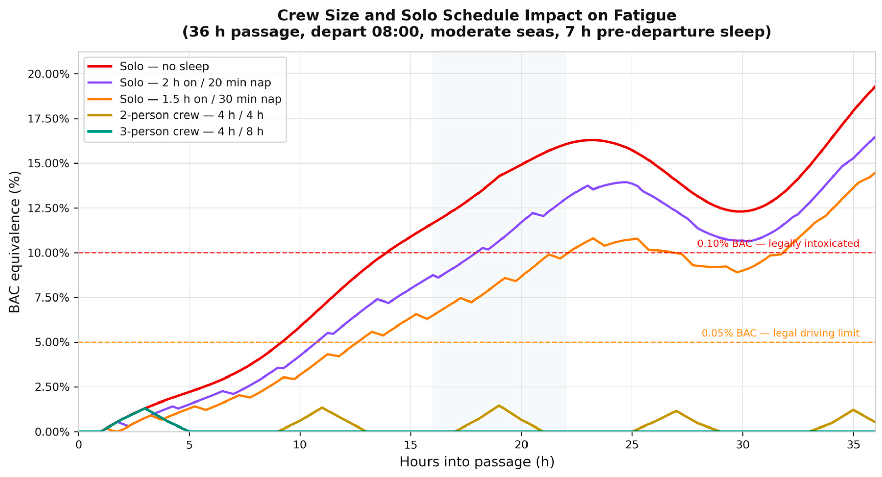This screenshot has width=882, height=477.
Task: Click the '0.10% BAC — legally intoxicated' annotation
Action: (778, 243)
